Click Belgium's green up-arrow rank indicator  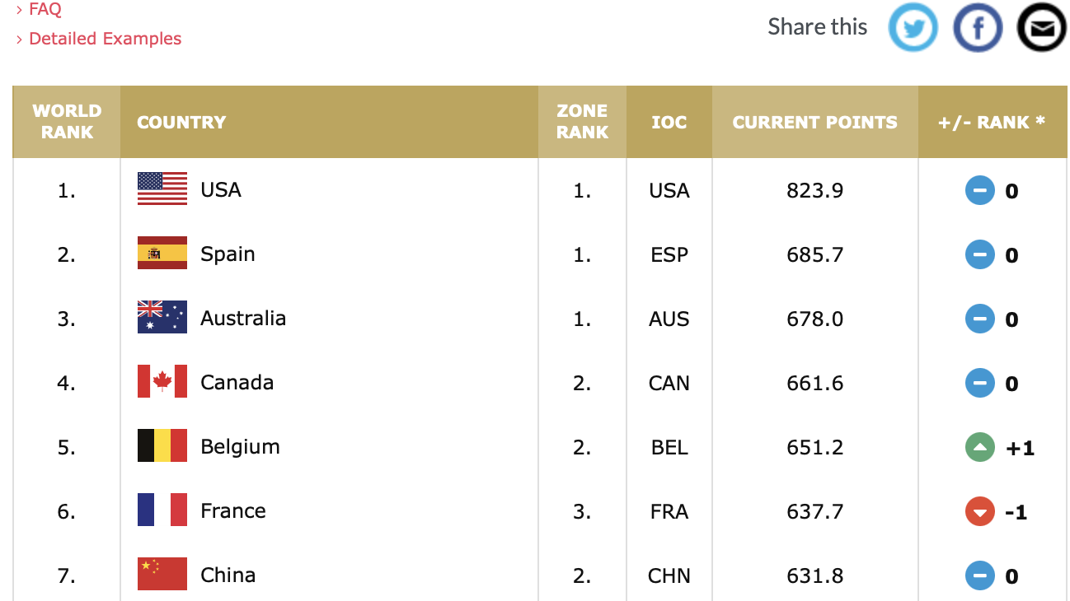tap(980, 448)
